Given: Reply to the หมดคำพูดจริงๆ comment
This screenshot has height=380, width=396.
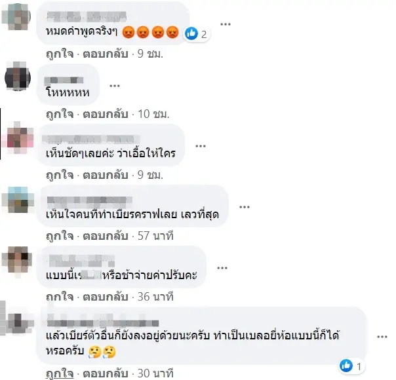Looking at the screenshot, I should 106,54.
